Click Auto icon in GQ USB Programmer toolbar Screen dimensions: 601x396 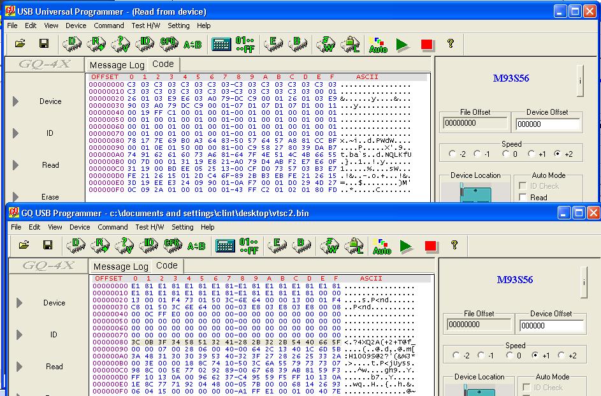pyautogui.click(x=382, y=246)
